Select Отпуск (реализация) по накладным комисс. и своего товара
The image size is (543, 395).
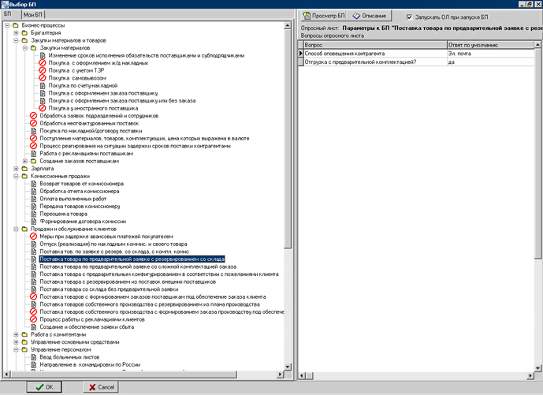[x=113, y=244]
